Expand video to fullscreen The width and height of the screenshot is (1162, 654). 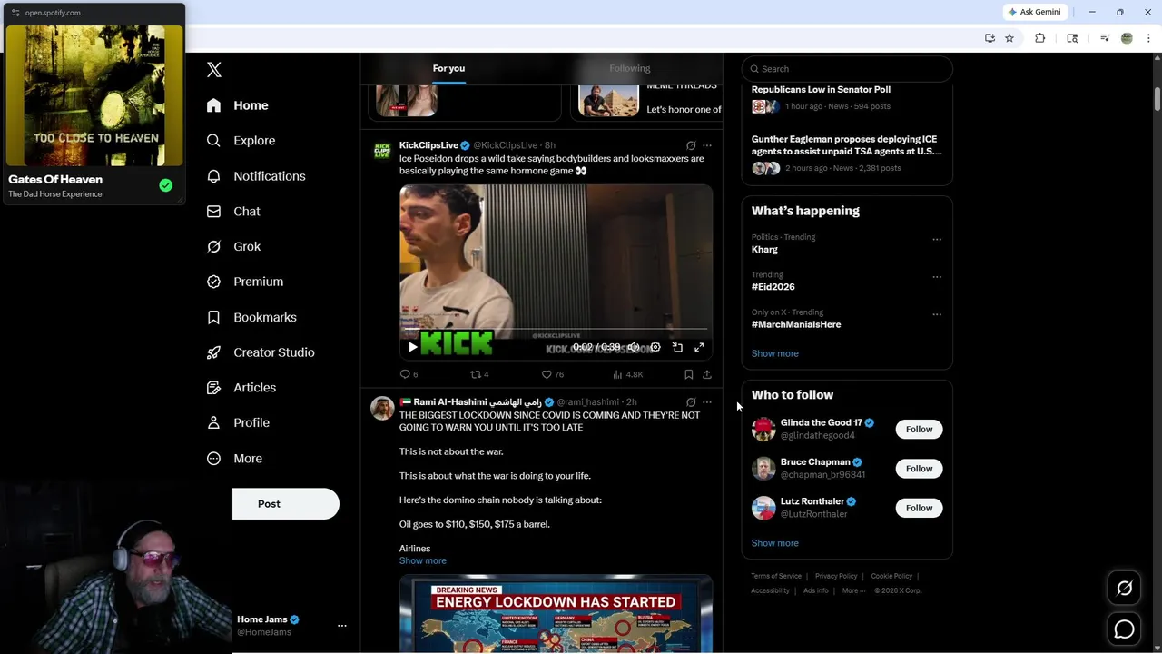[699, 347]
